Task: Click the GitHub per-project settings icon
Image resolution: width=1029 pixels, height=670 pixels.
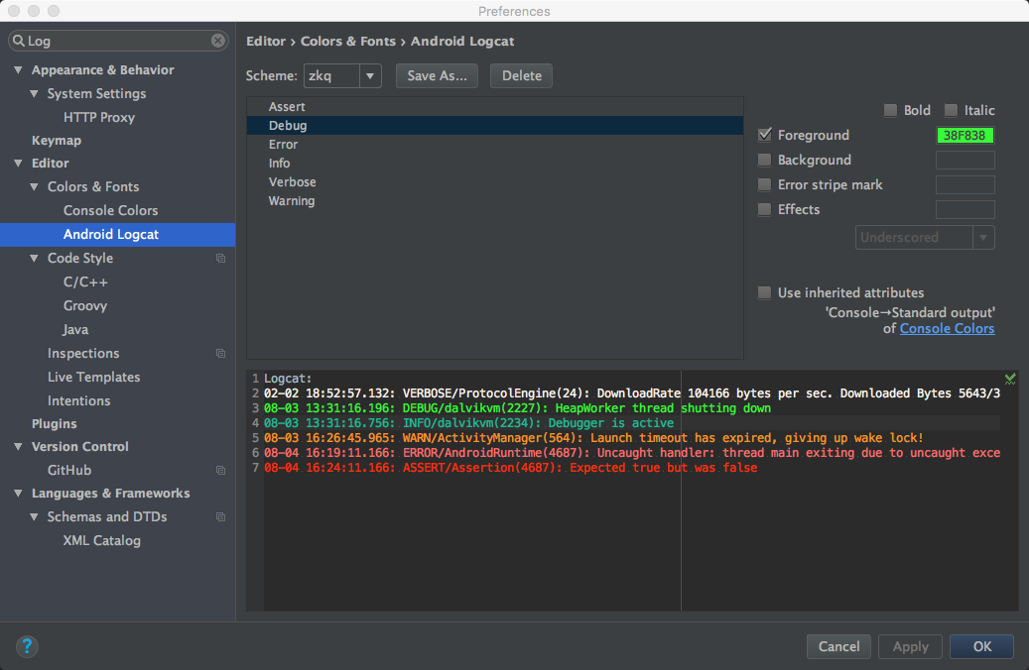Action: click(x=220, y=471)
